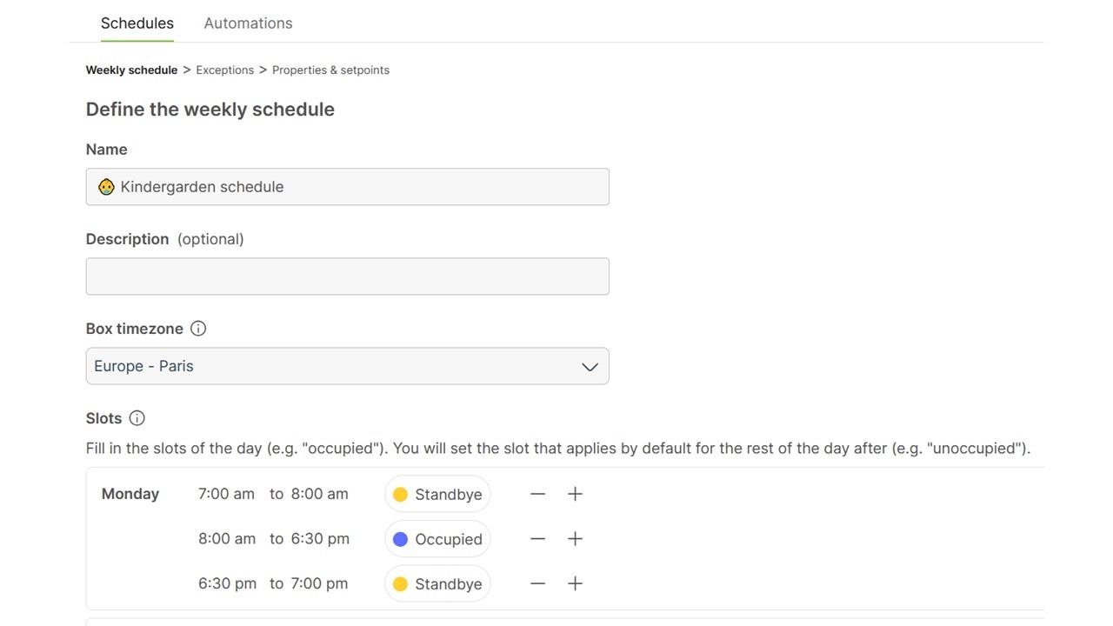Go to the Exceptions step
The image size is (1113, 626).
pos(224,70)
